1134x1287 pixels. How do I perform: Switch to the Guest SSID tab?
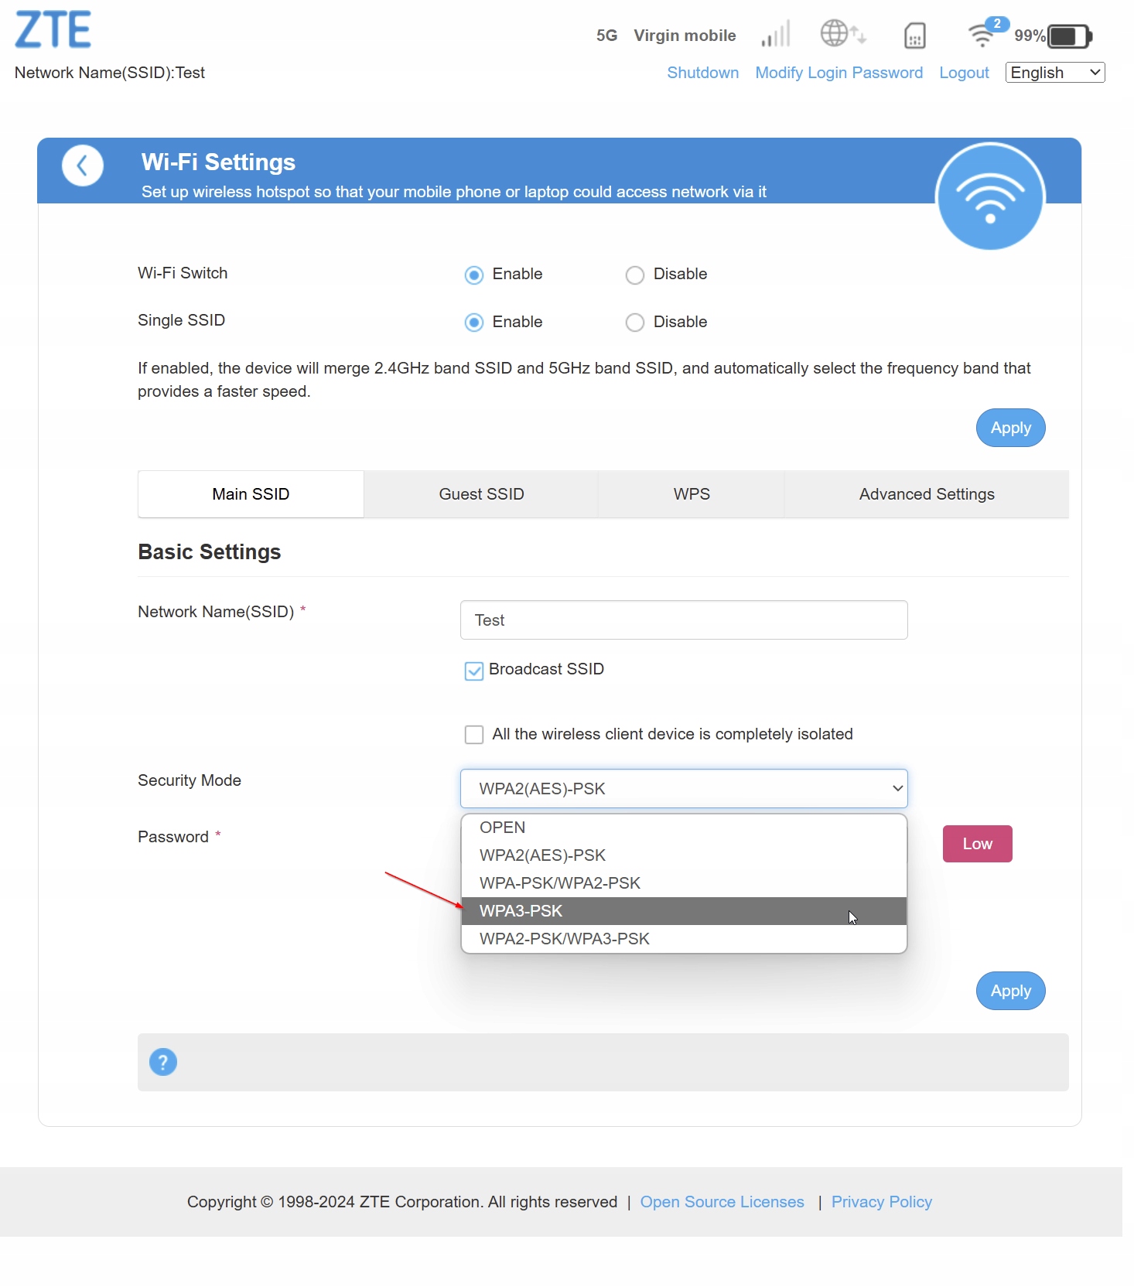(481, 494)
